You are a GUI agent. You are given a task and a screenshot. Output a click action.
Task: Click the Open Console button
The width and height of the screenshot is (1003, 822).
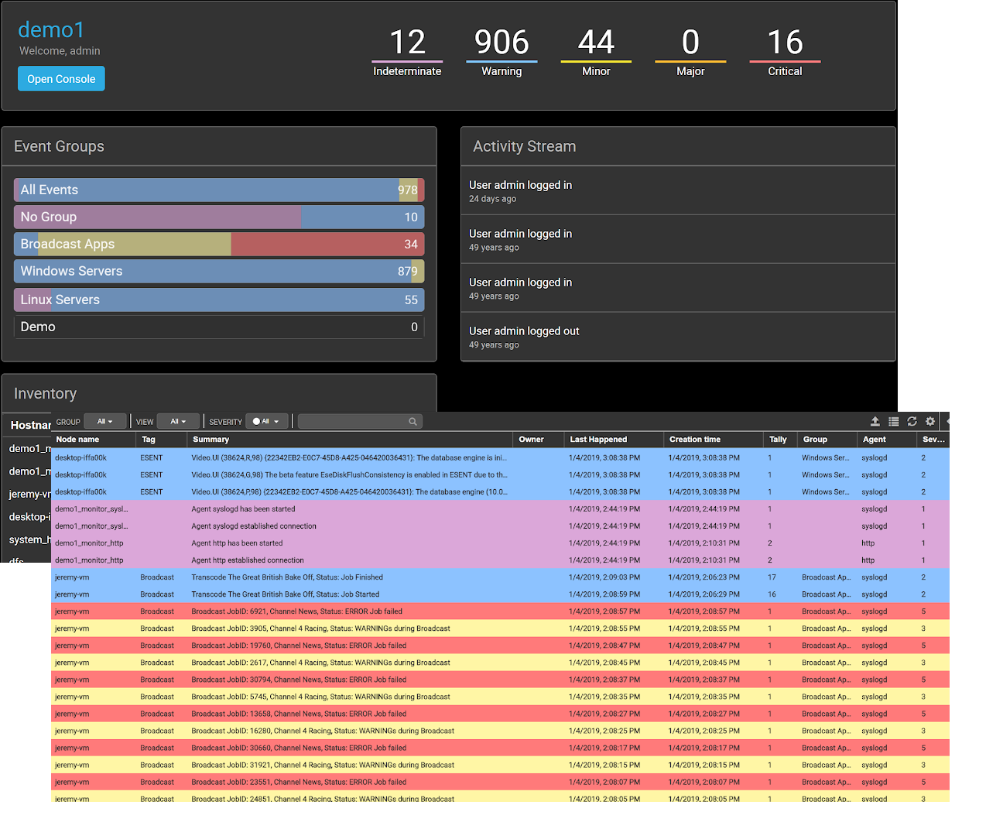point(61,78)
